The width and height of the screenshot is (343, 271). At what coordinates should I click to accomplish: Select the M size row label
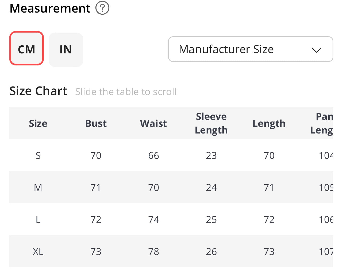[x=38, y=187]
